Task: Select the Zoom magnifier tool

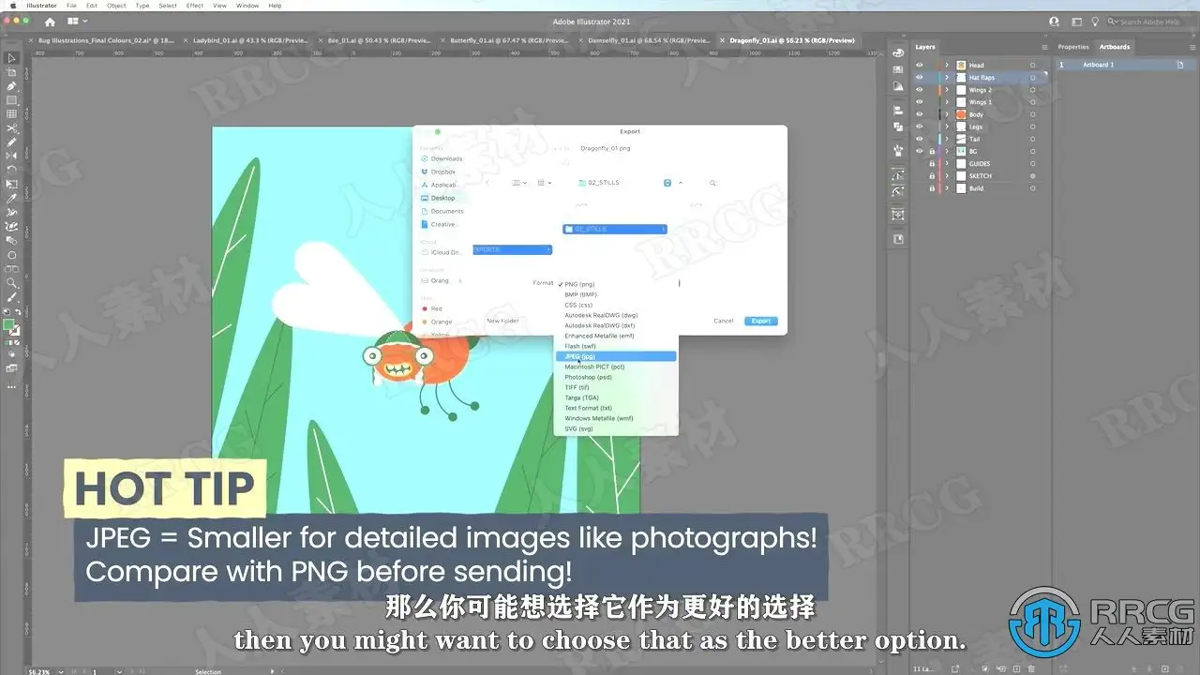Action: click(x=12, y=283)
